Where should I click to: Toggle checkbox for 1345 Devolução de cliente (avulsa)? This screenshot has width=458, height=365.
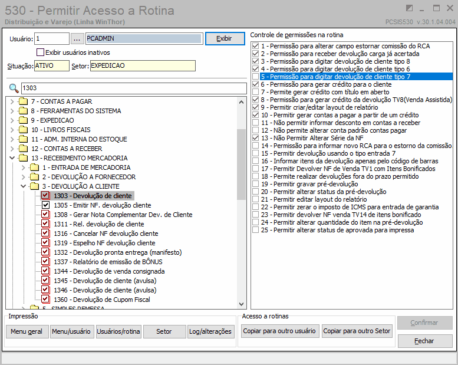pos(45,280)
